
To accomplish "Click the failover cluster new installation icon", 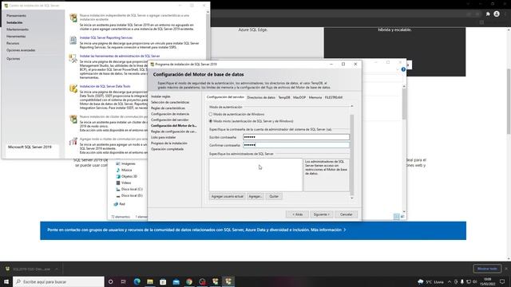I will pos(73,119).
